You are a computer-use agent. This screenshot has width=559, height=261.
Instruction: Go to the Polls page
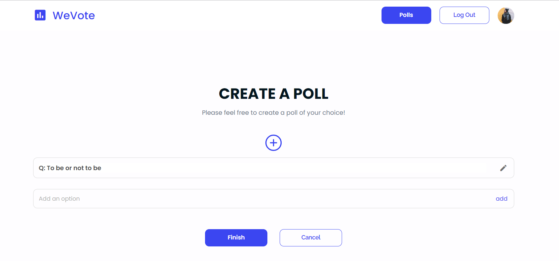(406, 15)
